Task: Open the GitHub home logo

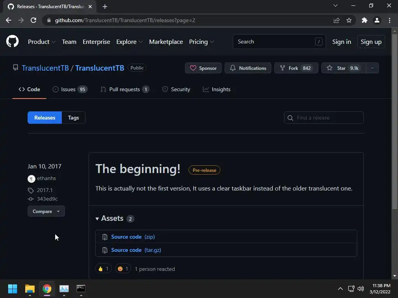Action: pos(12,41)
